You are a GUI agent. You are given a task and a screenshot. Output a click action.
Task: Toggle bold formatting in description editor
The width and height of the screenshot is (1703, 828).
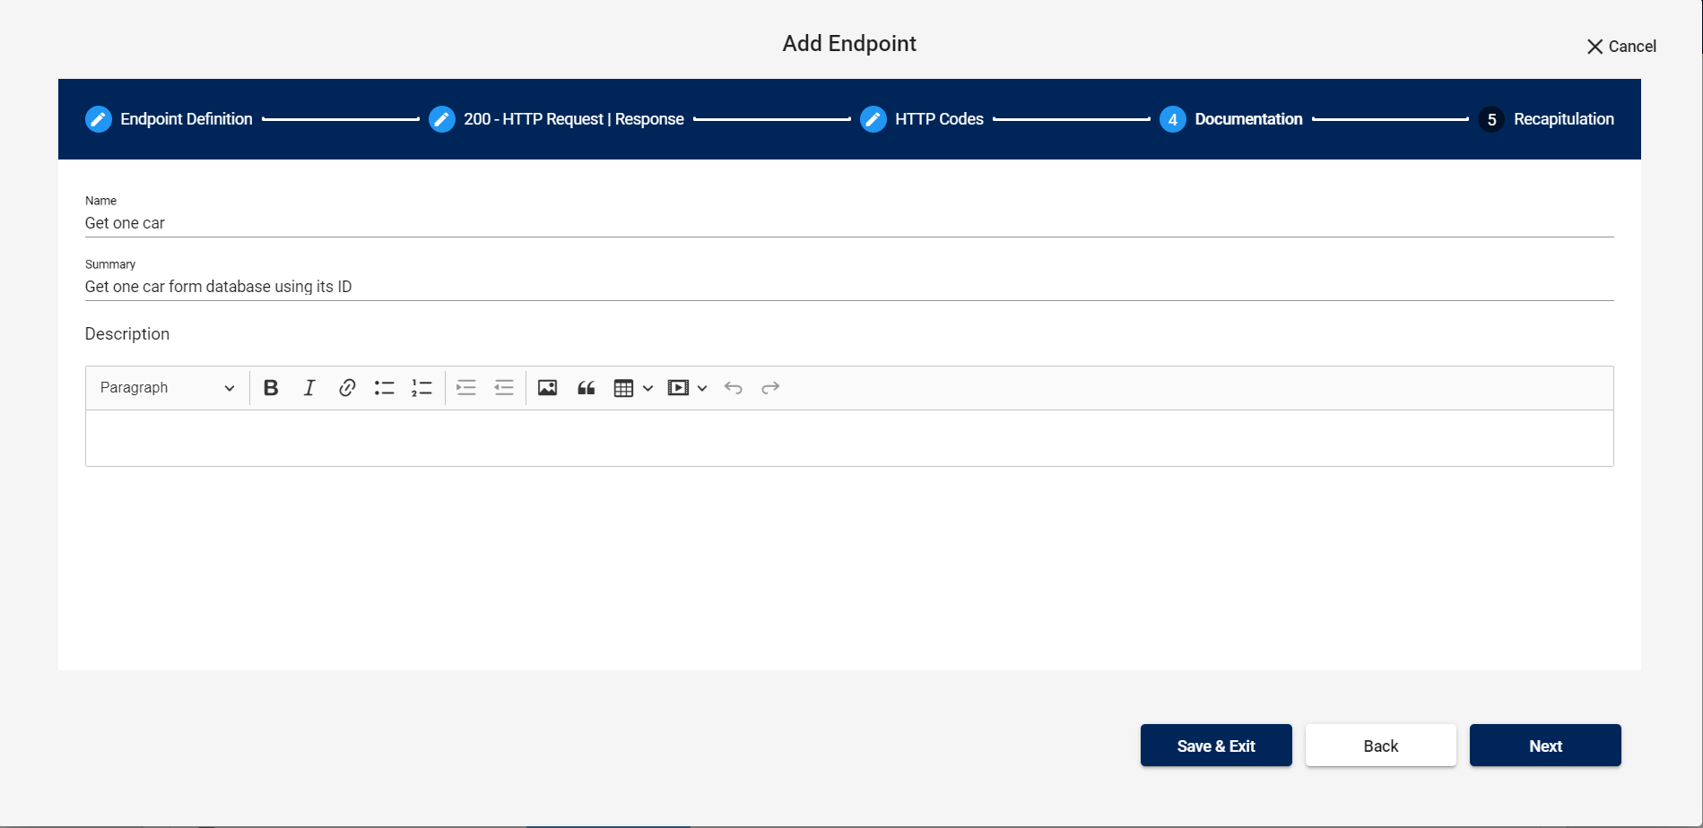(x=271, y=388)
